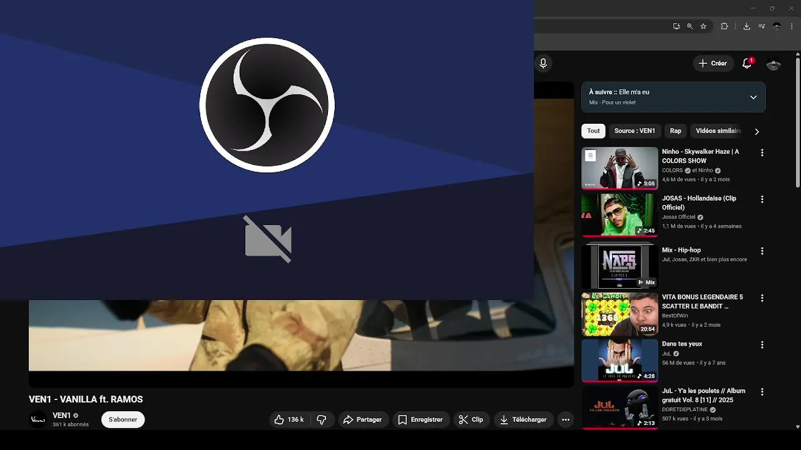Like the video with 136 k thumbs up
This screenshot has width=801, height=450.
pyautogui.click(x=289, y=420)
